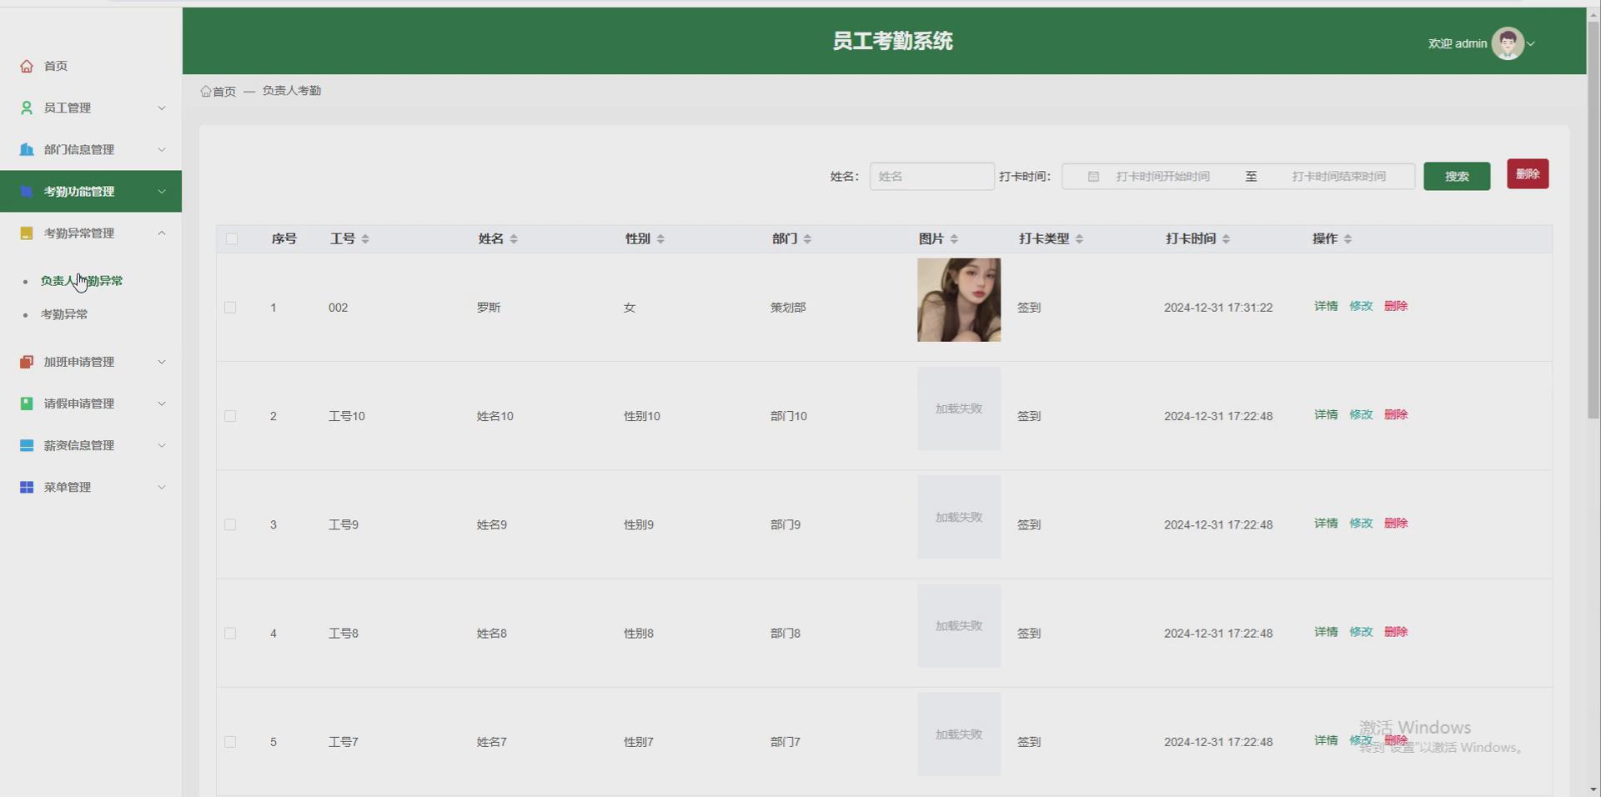Screen dimensions: 1601x797
Task: Open the admin user dropdown arrow
Action: pyautogui.click(x=1531, y=43)
